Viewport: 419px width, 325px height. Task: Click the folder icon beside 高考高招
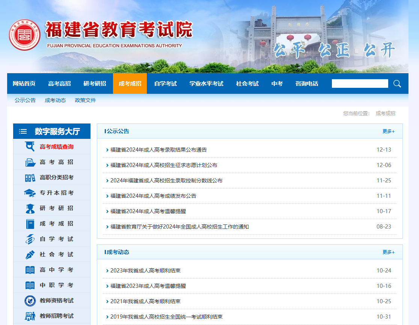[x=30, y=162]
